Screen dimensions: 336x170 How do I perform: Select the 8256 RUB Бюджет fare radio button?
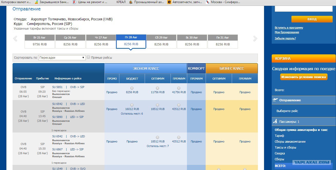pos(132,88)
